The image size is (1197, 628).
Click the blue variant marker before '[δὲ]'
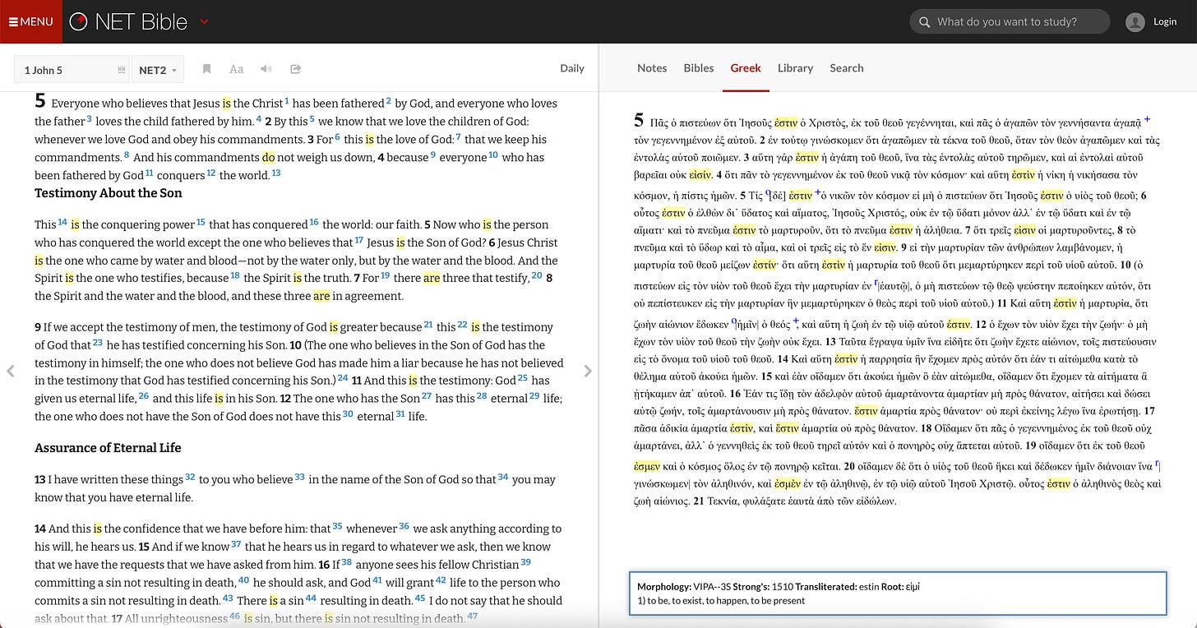click(x=768, y=193)
